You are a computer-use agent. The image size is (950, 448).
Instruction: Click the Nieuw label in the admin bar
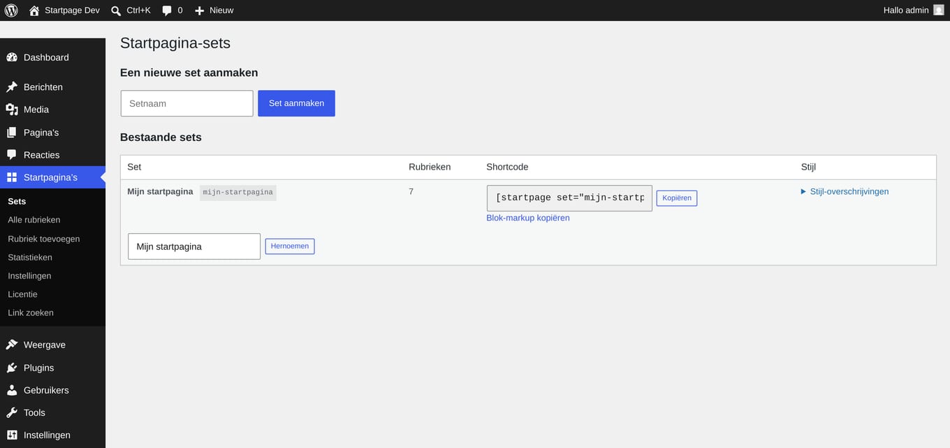click(x=221, y=10)
